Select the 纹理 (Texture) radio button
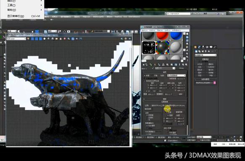The height and width of the screenshot is (161, 245). click(145, 75)
